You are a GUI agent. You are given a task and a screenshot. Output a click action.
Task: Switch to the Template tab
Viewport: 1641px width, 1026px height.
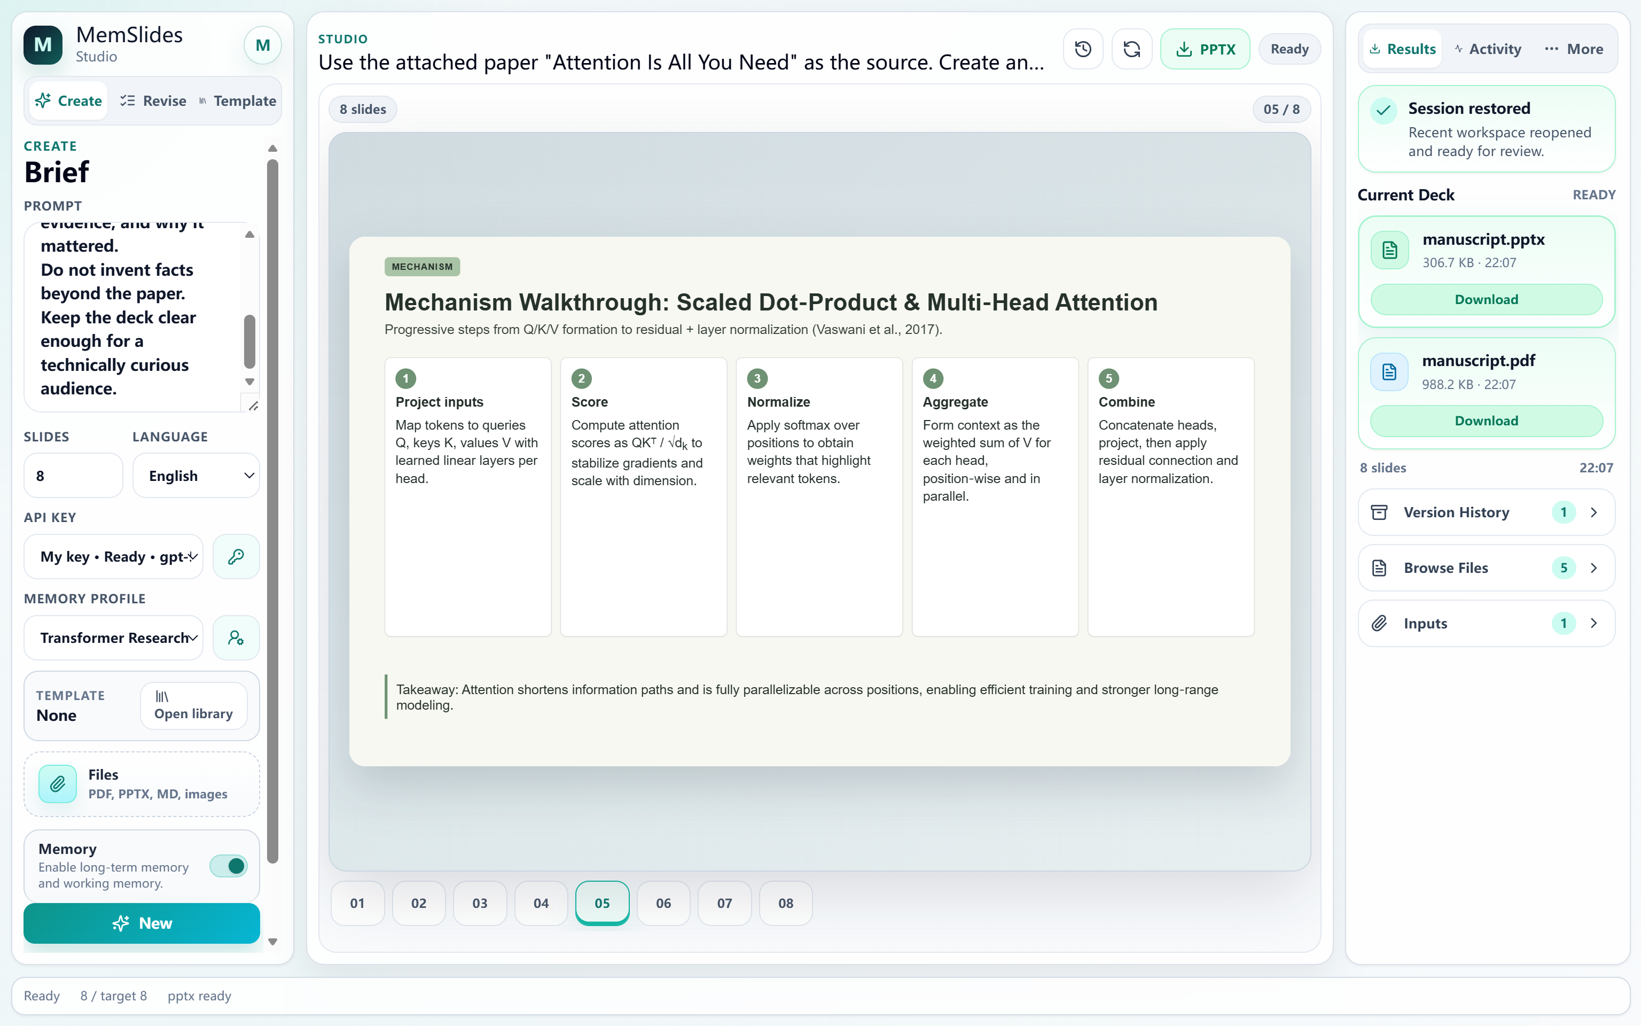[237, 100]
